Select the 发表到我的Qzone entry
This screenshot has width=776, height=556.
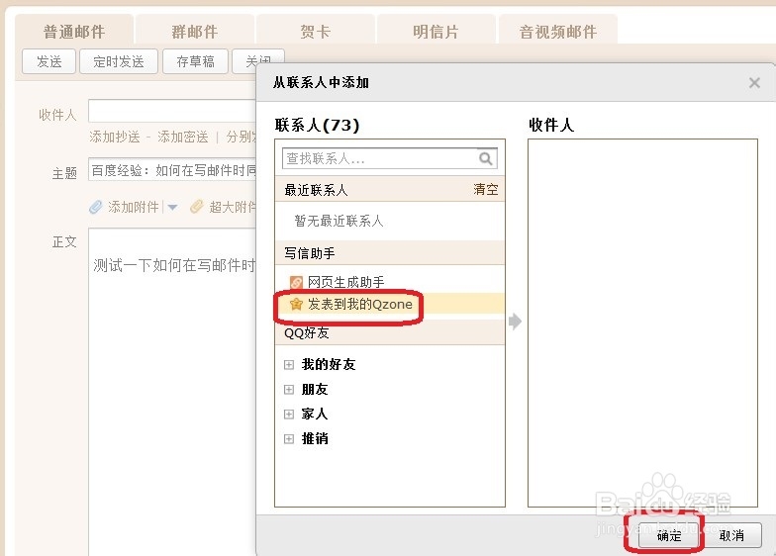(x=390, y=304)
